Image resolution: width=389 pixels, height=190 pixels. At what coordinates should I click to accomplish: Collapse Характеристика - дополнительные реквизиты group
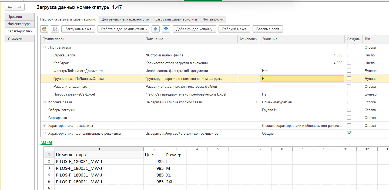click(45, 134)
